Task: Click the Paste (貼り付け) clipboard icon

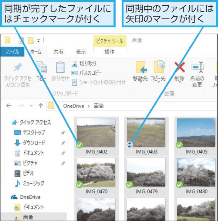Action: 60,67
